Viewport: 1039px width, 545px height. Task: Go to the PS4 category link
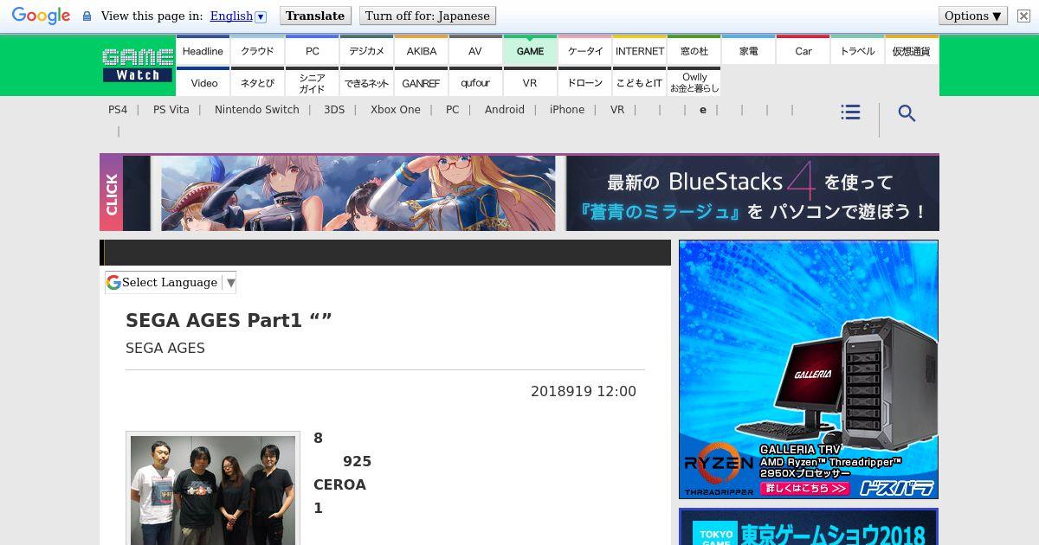pos(118,110)
